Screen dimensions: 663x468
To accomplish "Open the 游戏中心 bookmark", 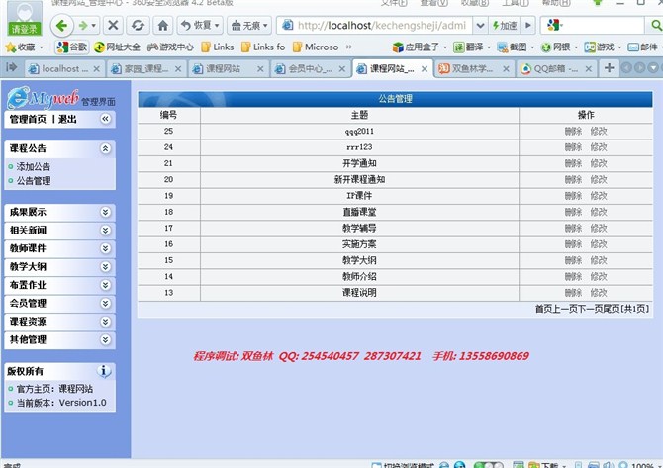I will [x=170, y=47].
